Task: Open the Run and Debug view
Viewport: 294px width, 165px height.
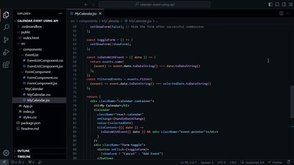Action: (x=6, y=52)
